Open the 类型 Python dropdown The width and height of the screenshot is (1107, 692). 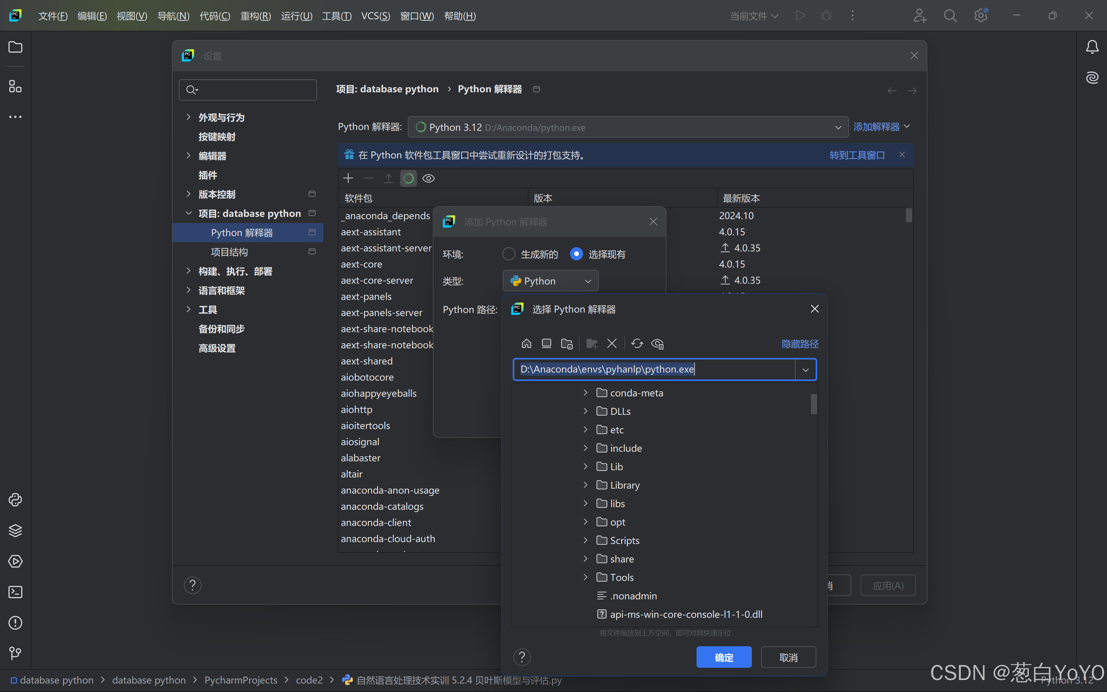tap(550, 281)
